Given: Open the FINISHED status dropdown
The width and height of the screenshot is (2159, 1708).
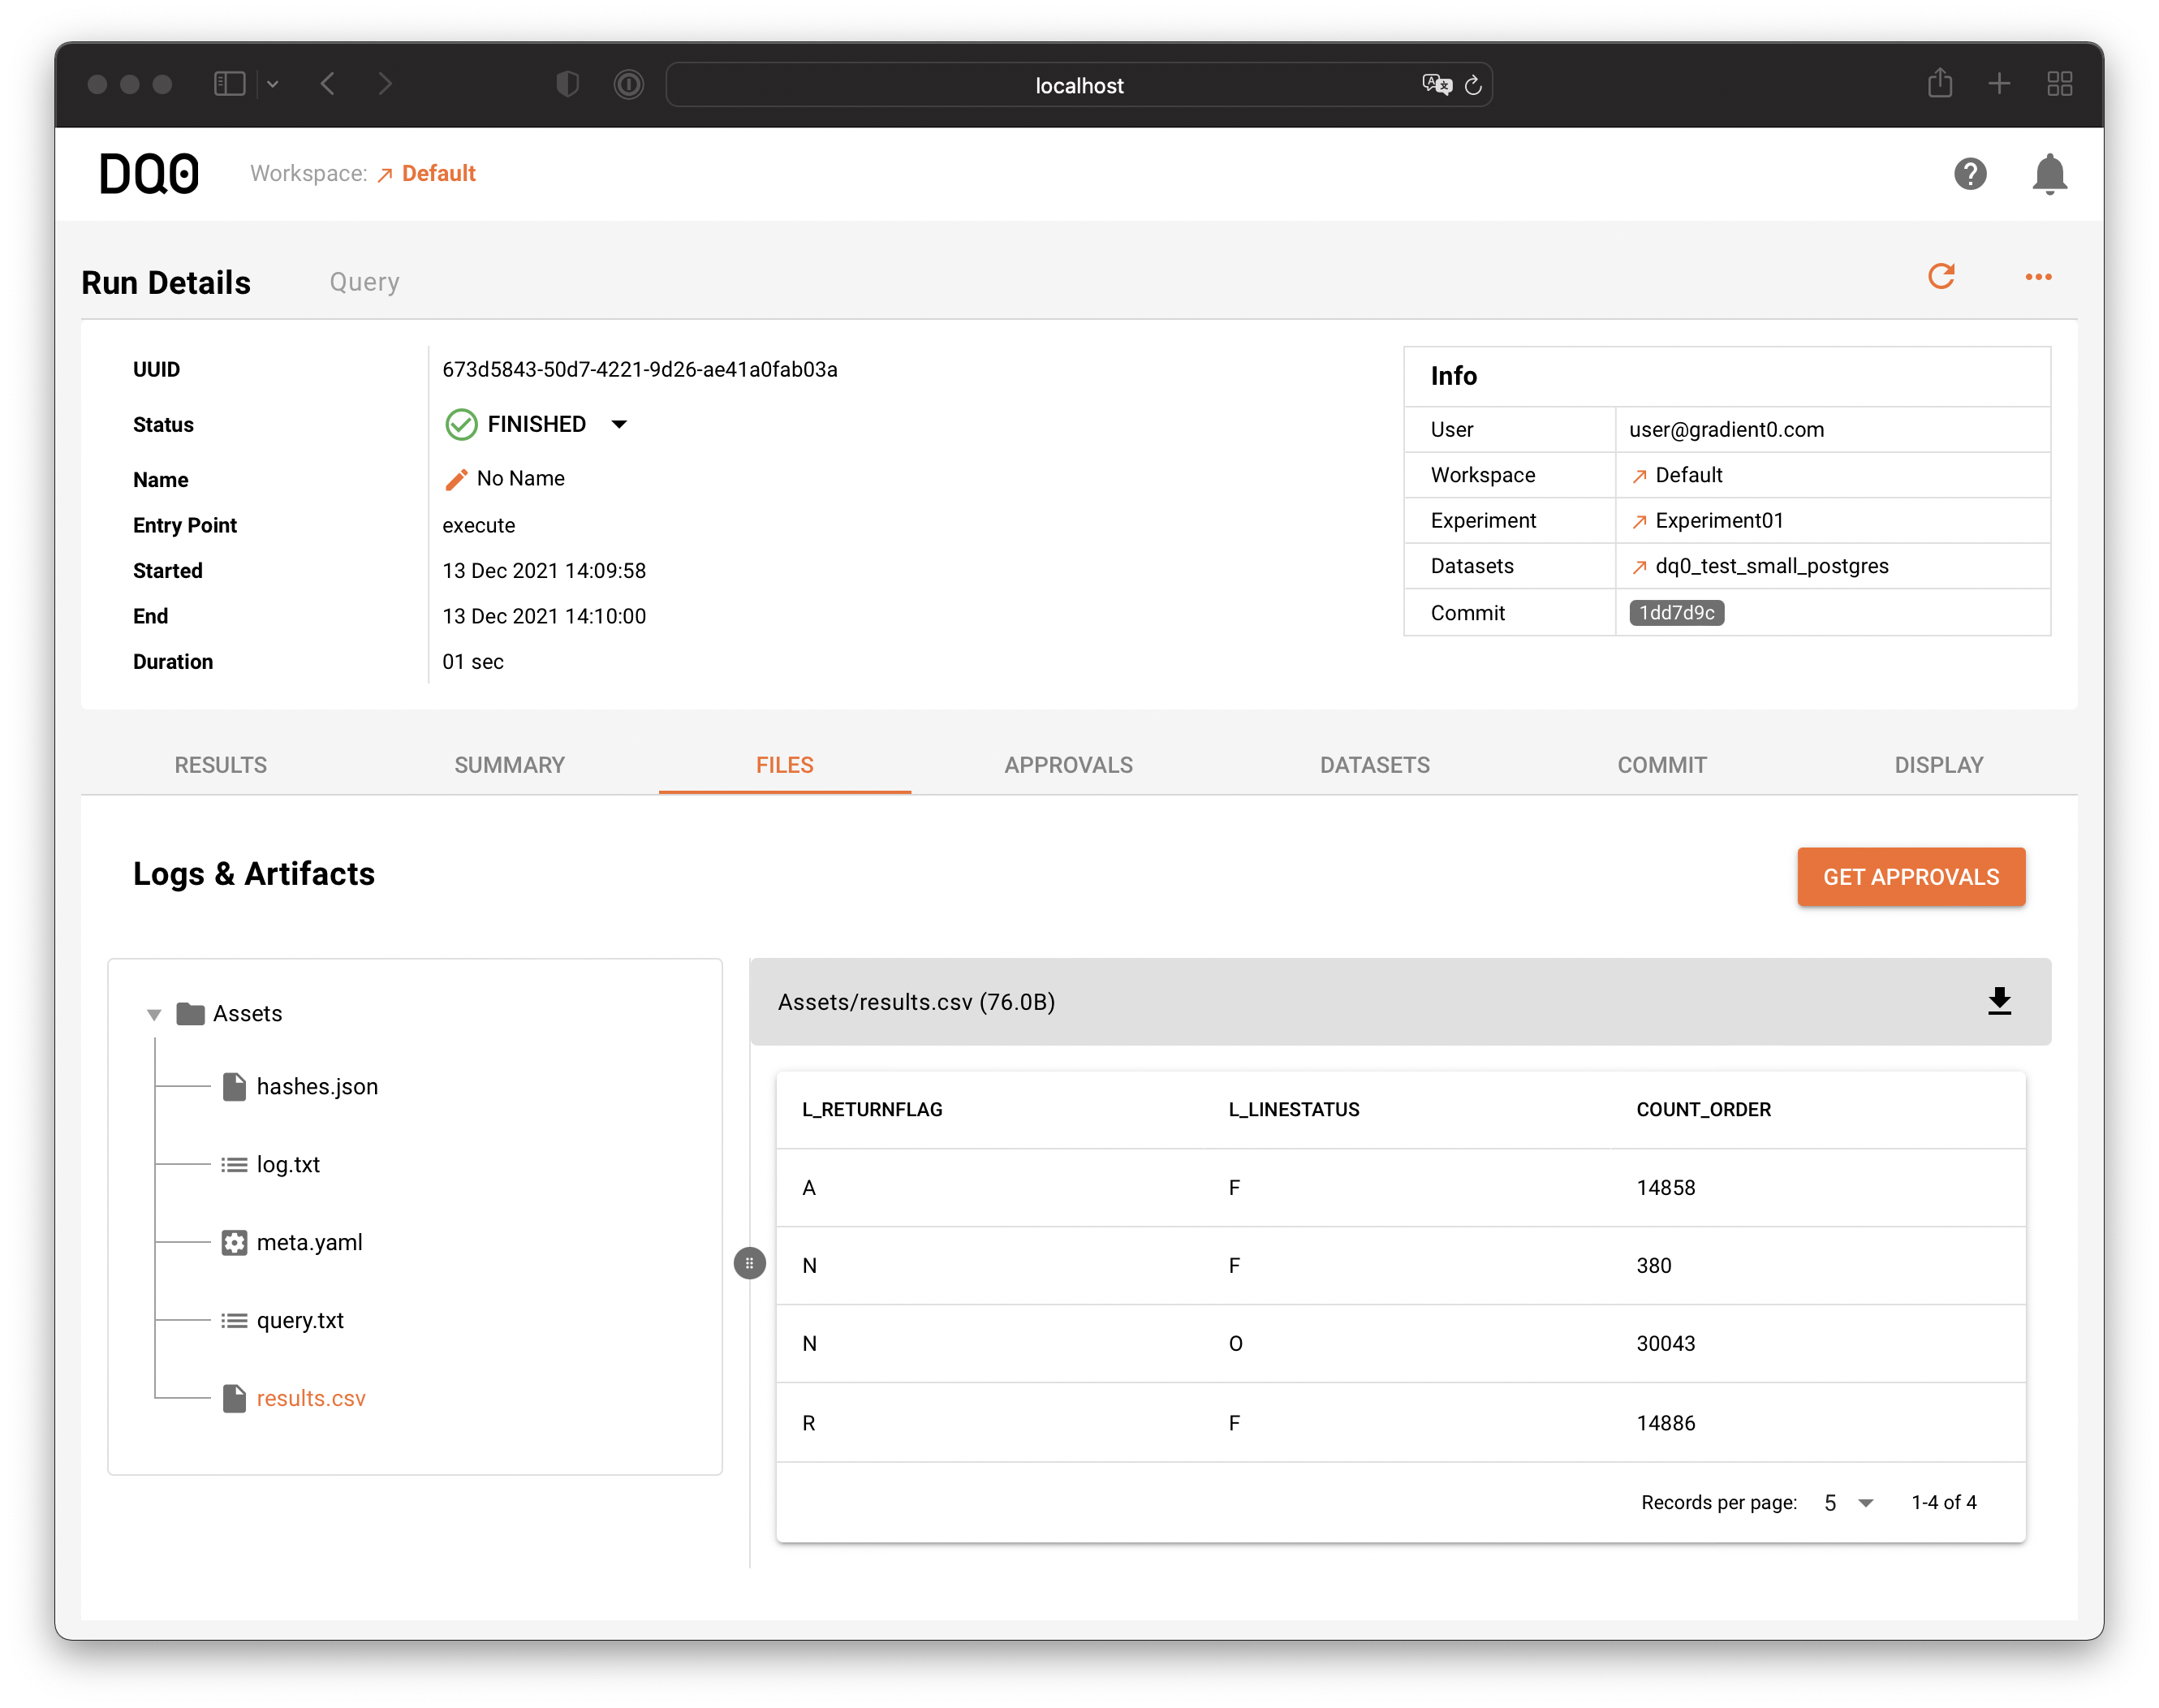Looking at the screenshot, I should (x=619, y=424).
